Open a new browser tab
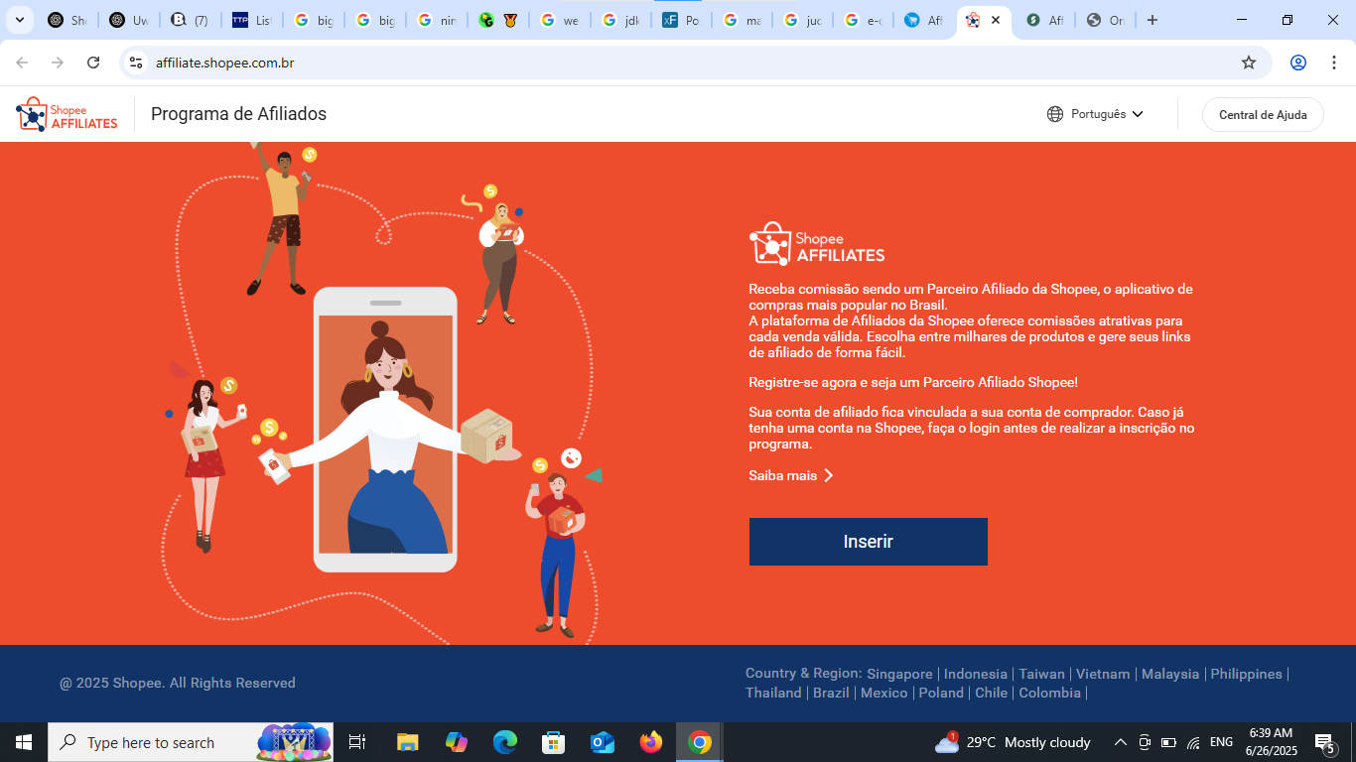 coord(1153,20)
